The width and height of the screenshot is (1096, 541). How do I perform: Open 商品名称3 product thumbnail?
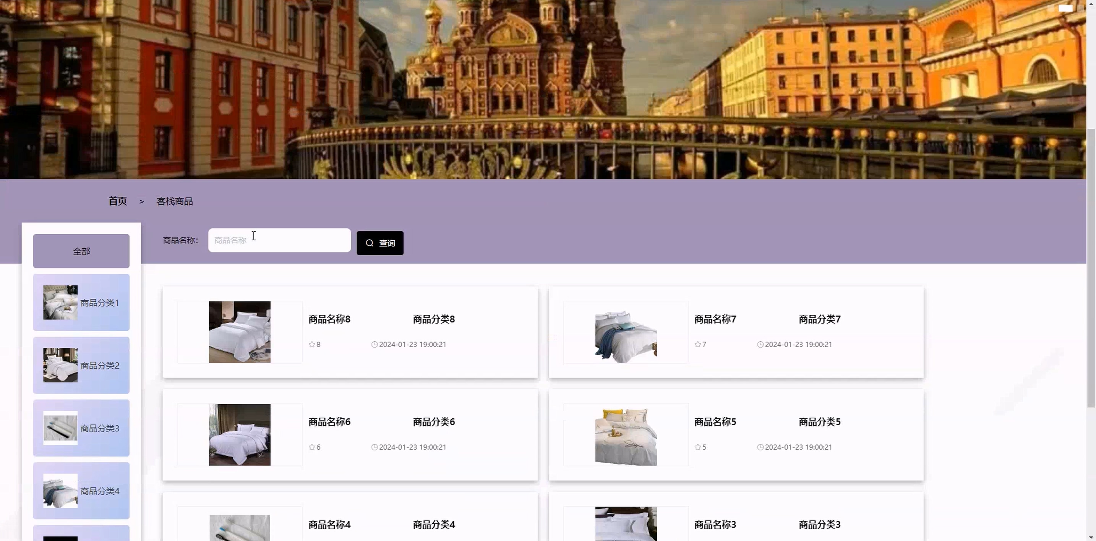pyautogui.click(x=626, y=524)
